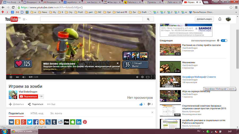Viewport: 239px width, 134px height.
Task: Share via Blogger icon
Action: [x=42, y=122]
